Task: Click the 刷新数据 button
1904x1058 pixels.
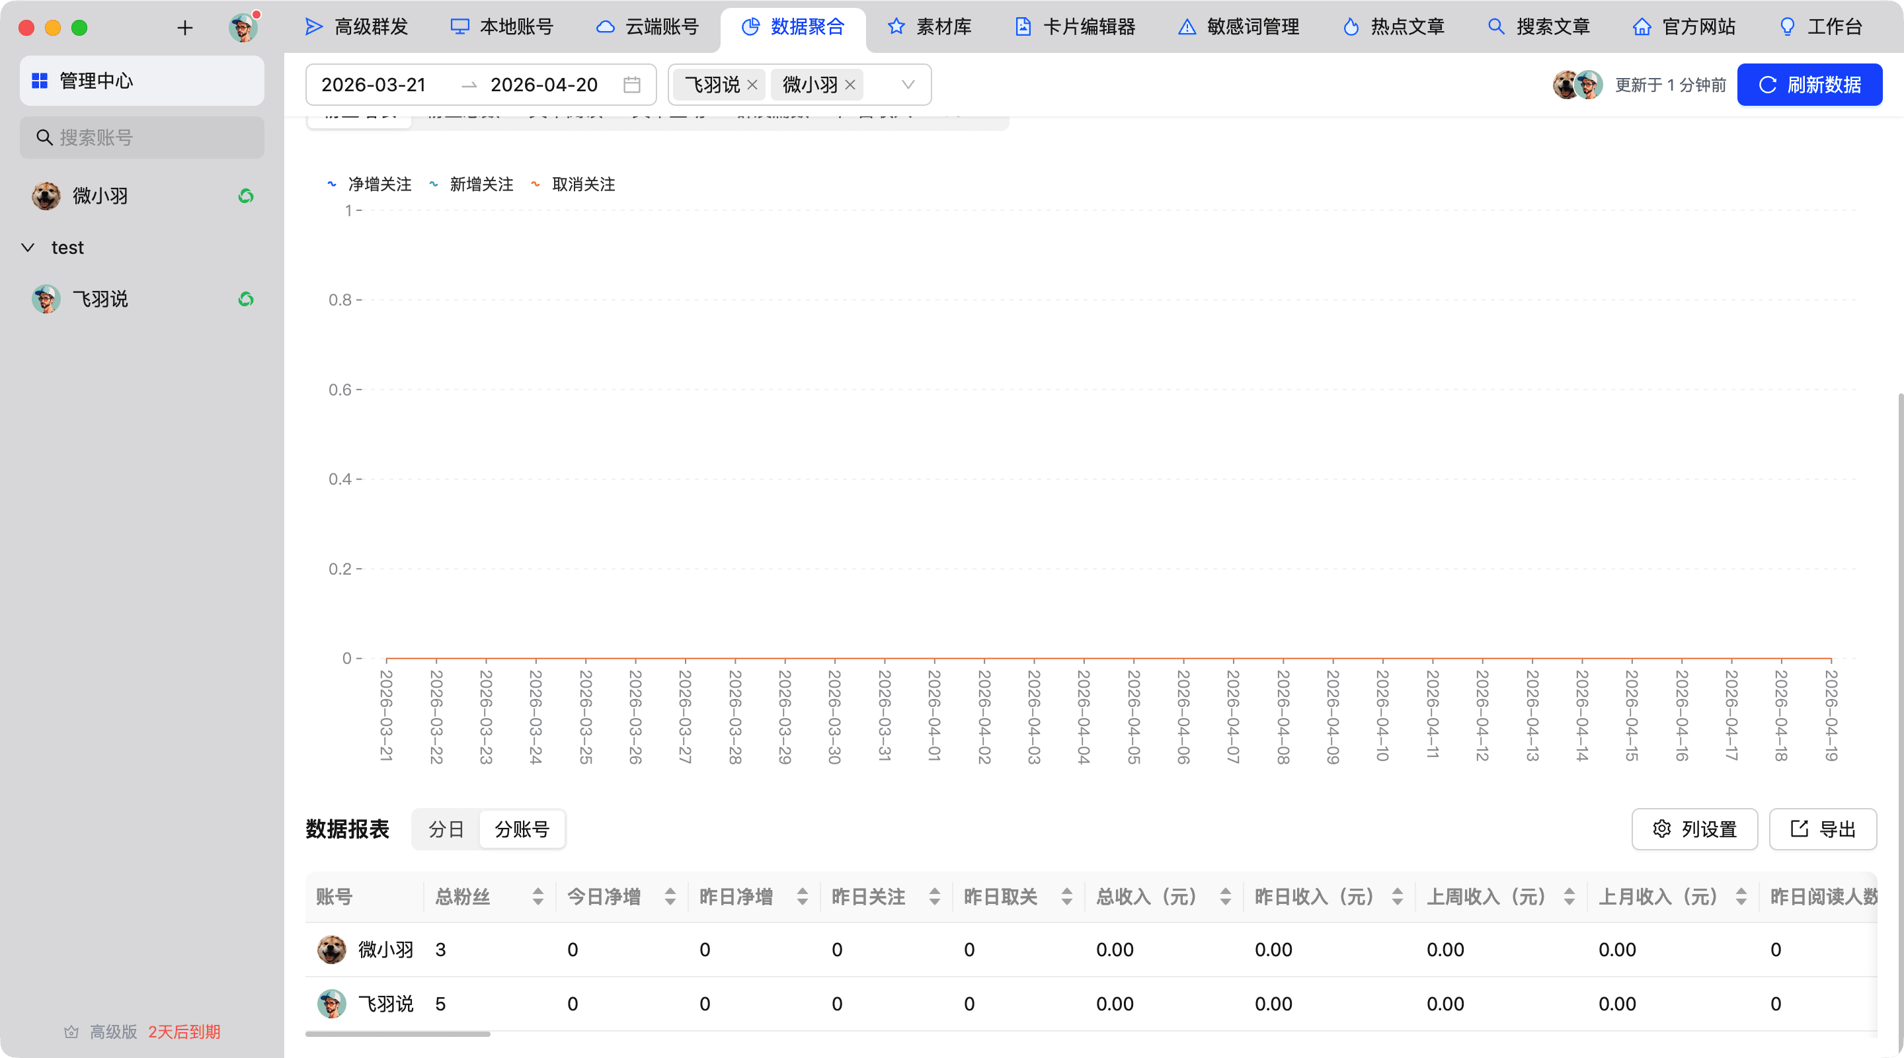Action: pyautogui.click(x=1809, y=85)
